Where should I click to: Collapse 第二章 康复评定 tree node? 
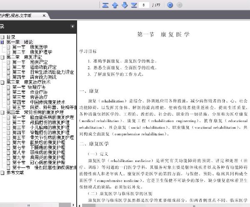(x=2, y=57)
